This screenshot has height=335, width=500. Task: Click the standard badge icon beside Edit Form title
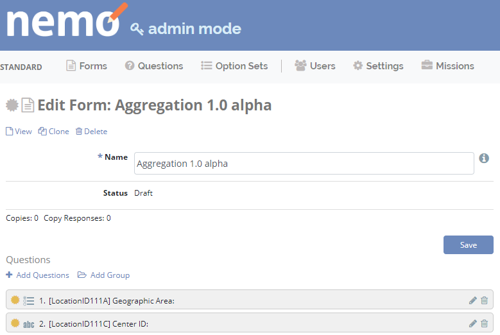tap(12, 105)
